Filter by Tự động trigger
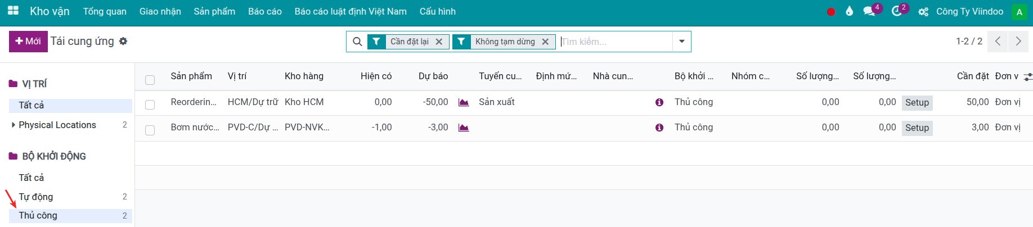This screenshot has height=227, width=1033. point(70,197)
